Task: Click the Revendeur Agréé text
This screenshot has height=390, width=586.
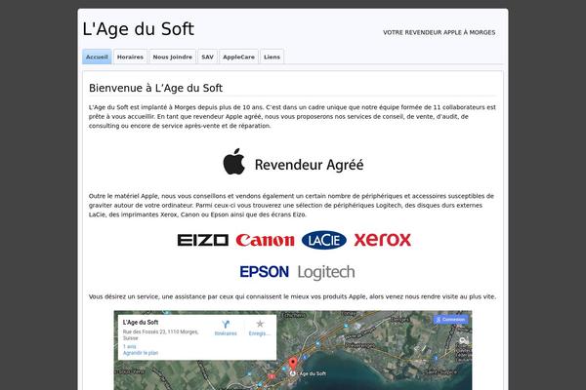Action: click(309, 165)
